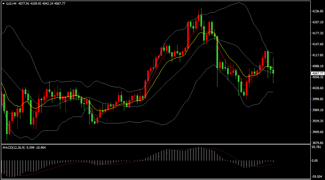Open the dropdown arrow beside LLG,H4

(x=3, y=3)
